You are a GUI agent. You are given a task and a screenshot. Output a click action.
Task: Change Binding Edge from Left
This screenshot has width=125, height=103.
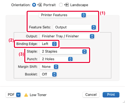(48, 44)
